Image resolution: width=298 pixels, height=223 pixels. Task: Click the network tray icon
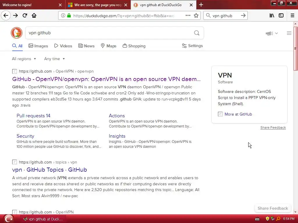coord(273,219)
